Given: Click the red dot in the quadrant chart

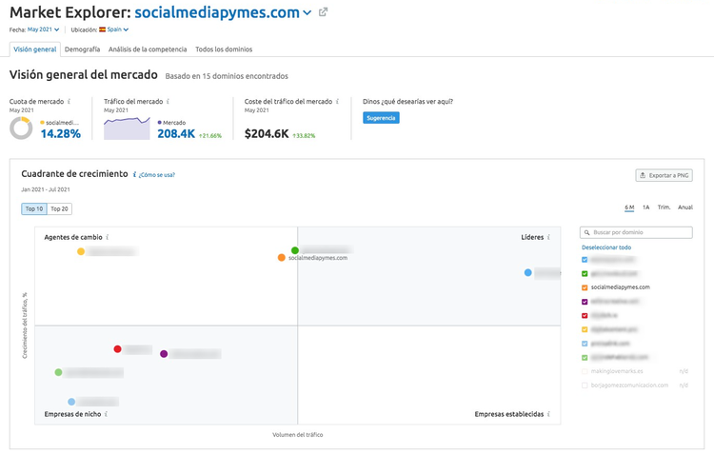Looking at the screenshot, I should 117,348.
